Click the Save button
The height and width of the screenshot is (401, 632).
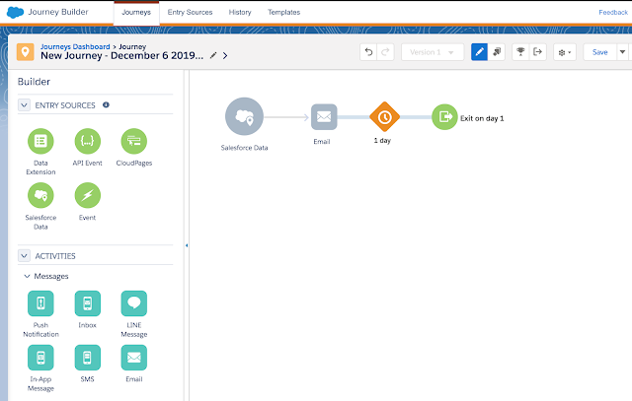599,52
